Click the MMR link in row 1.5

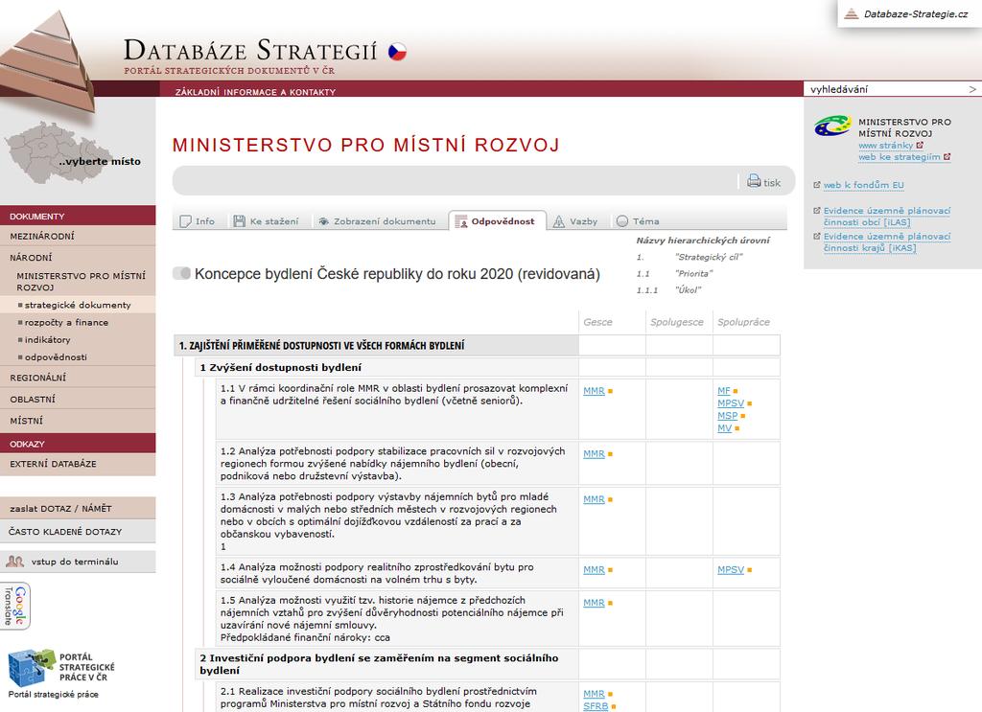tap(594, 603)
